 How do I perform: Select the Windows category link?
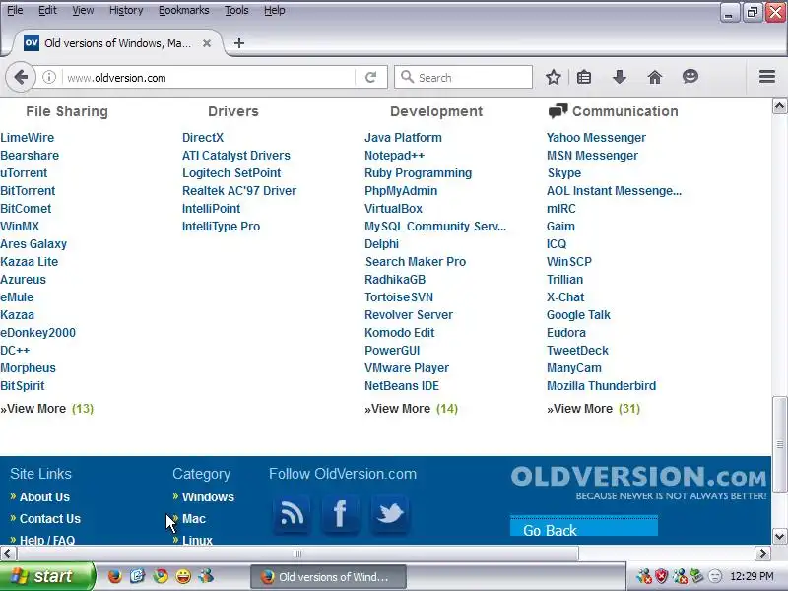[208, 497]
